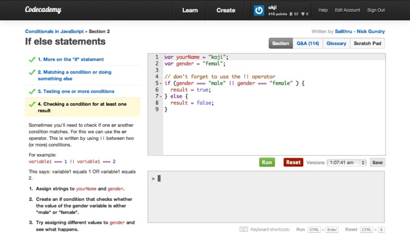This screenshot has width=410, height=235.
Task: Open the Versions dropdown showing 1:07:41 am
Action: pos(346,162)
